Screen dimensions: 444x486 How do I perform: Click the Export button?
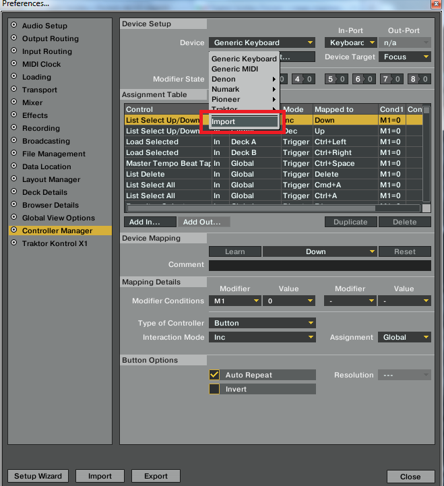(x=156, y=476)
